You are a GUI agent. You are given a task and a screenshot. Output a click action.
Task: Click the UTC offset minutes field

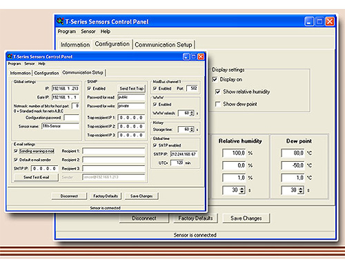coord(177,163)
